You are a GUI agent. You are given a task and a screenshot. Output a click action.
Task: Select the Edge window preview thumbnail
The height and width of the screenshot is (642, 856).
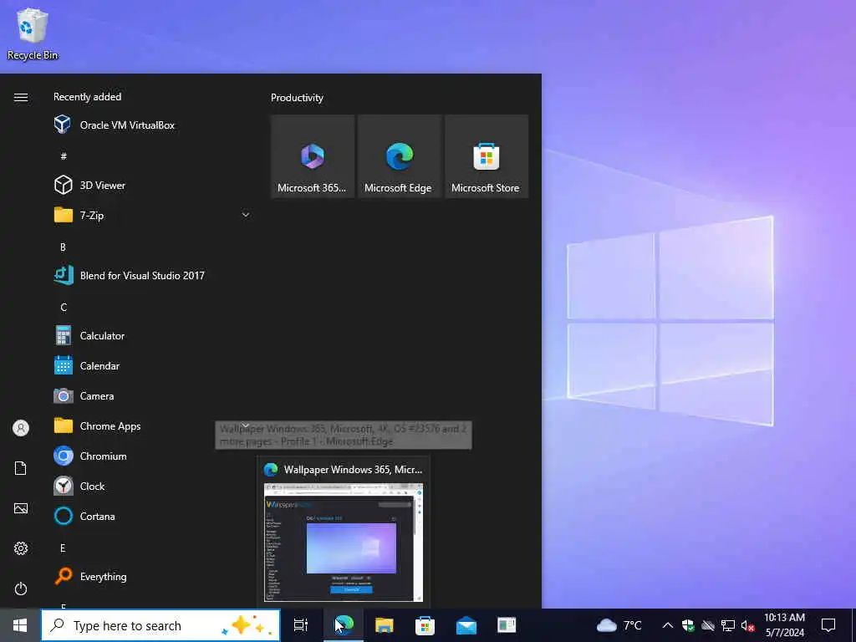[x=344, y=542]
